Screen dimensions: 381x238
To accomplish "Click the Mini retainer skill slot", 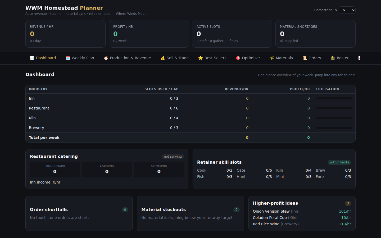I will pos(294,177).
